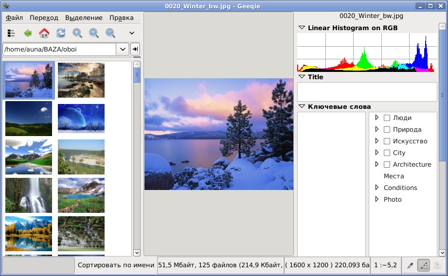Select the Photo keyword label
This screenshot has width=448, height=276.
[393, 200]
